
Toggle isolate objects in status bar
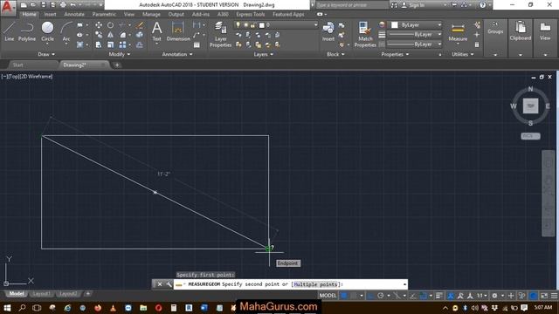click(522, 296)
